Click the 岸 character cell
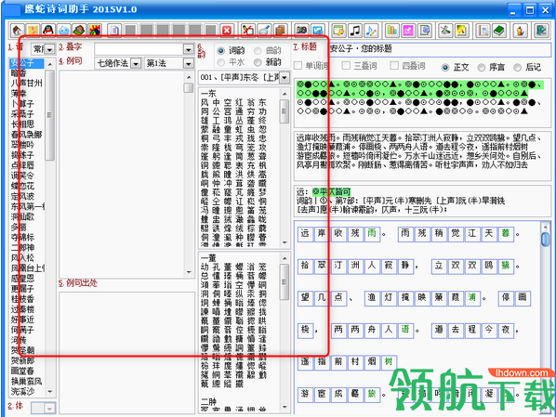 click(322, 233)
